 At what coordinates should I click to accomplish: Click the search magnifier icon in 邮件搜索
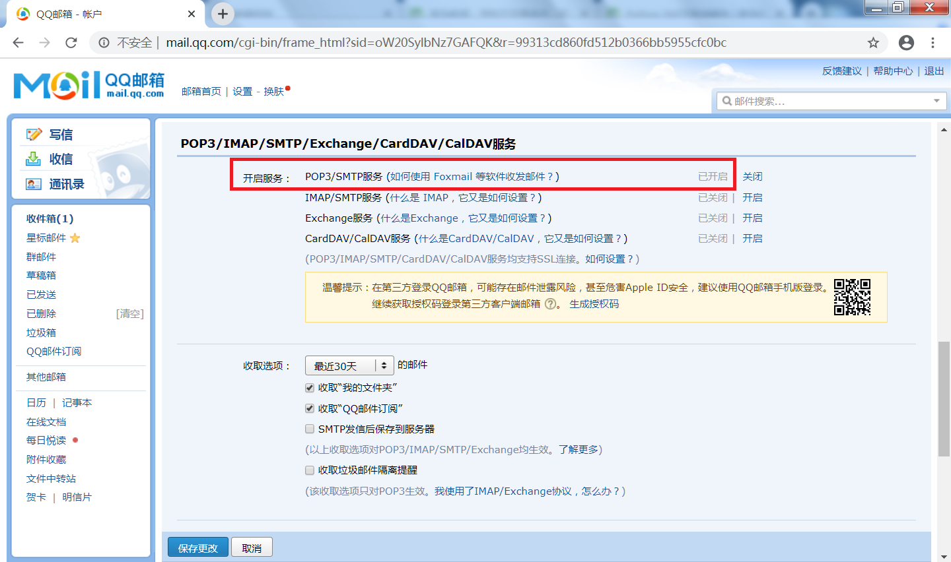[727, 101]
